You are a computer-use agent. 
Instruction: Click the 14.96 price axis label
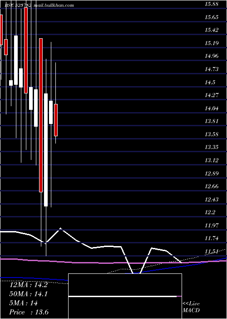(x=212, y=56)
